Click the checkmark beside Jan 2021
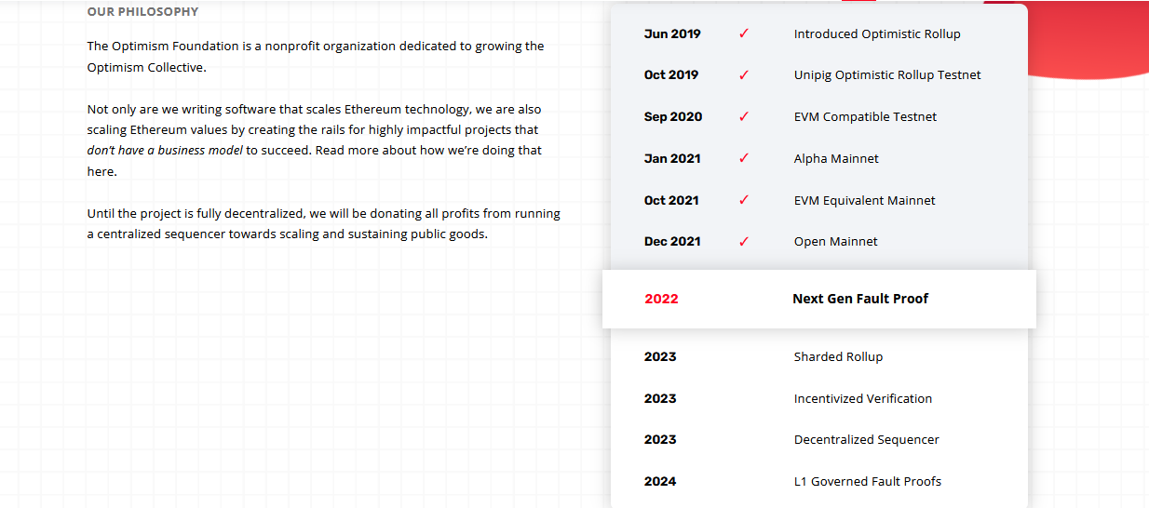Viewport: 1149px width, 508px height. pyautogui.click(x=744, y=158)
